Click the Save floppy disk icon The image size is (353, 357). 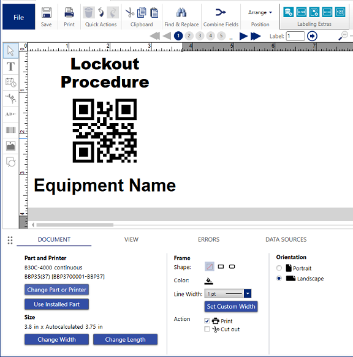46,12
